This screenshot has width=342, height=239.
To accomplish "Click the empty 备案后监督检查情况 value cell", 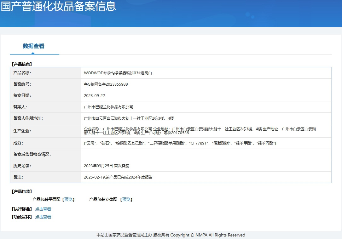I will point(206,155).
